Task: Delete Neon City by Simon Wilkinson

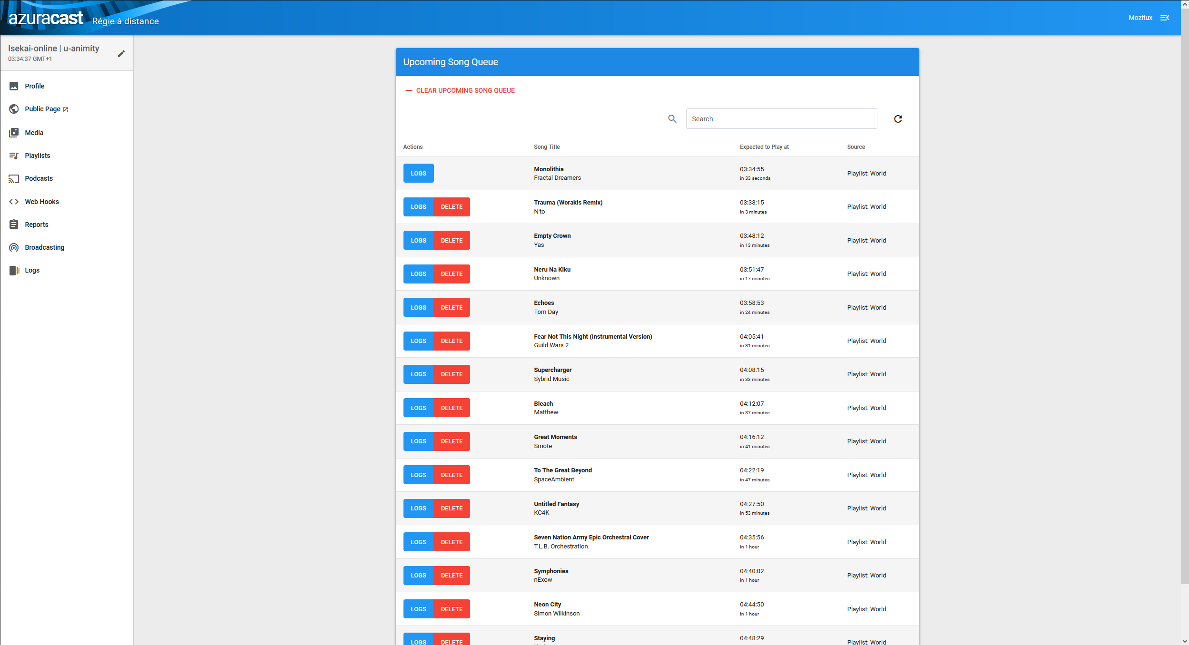Action: tap(452, 609)
